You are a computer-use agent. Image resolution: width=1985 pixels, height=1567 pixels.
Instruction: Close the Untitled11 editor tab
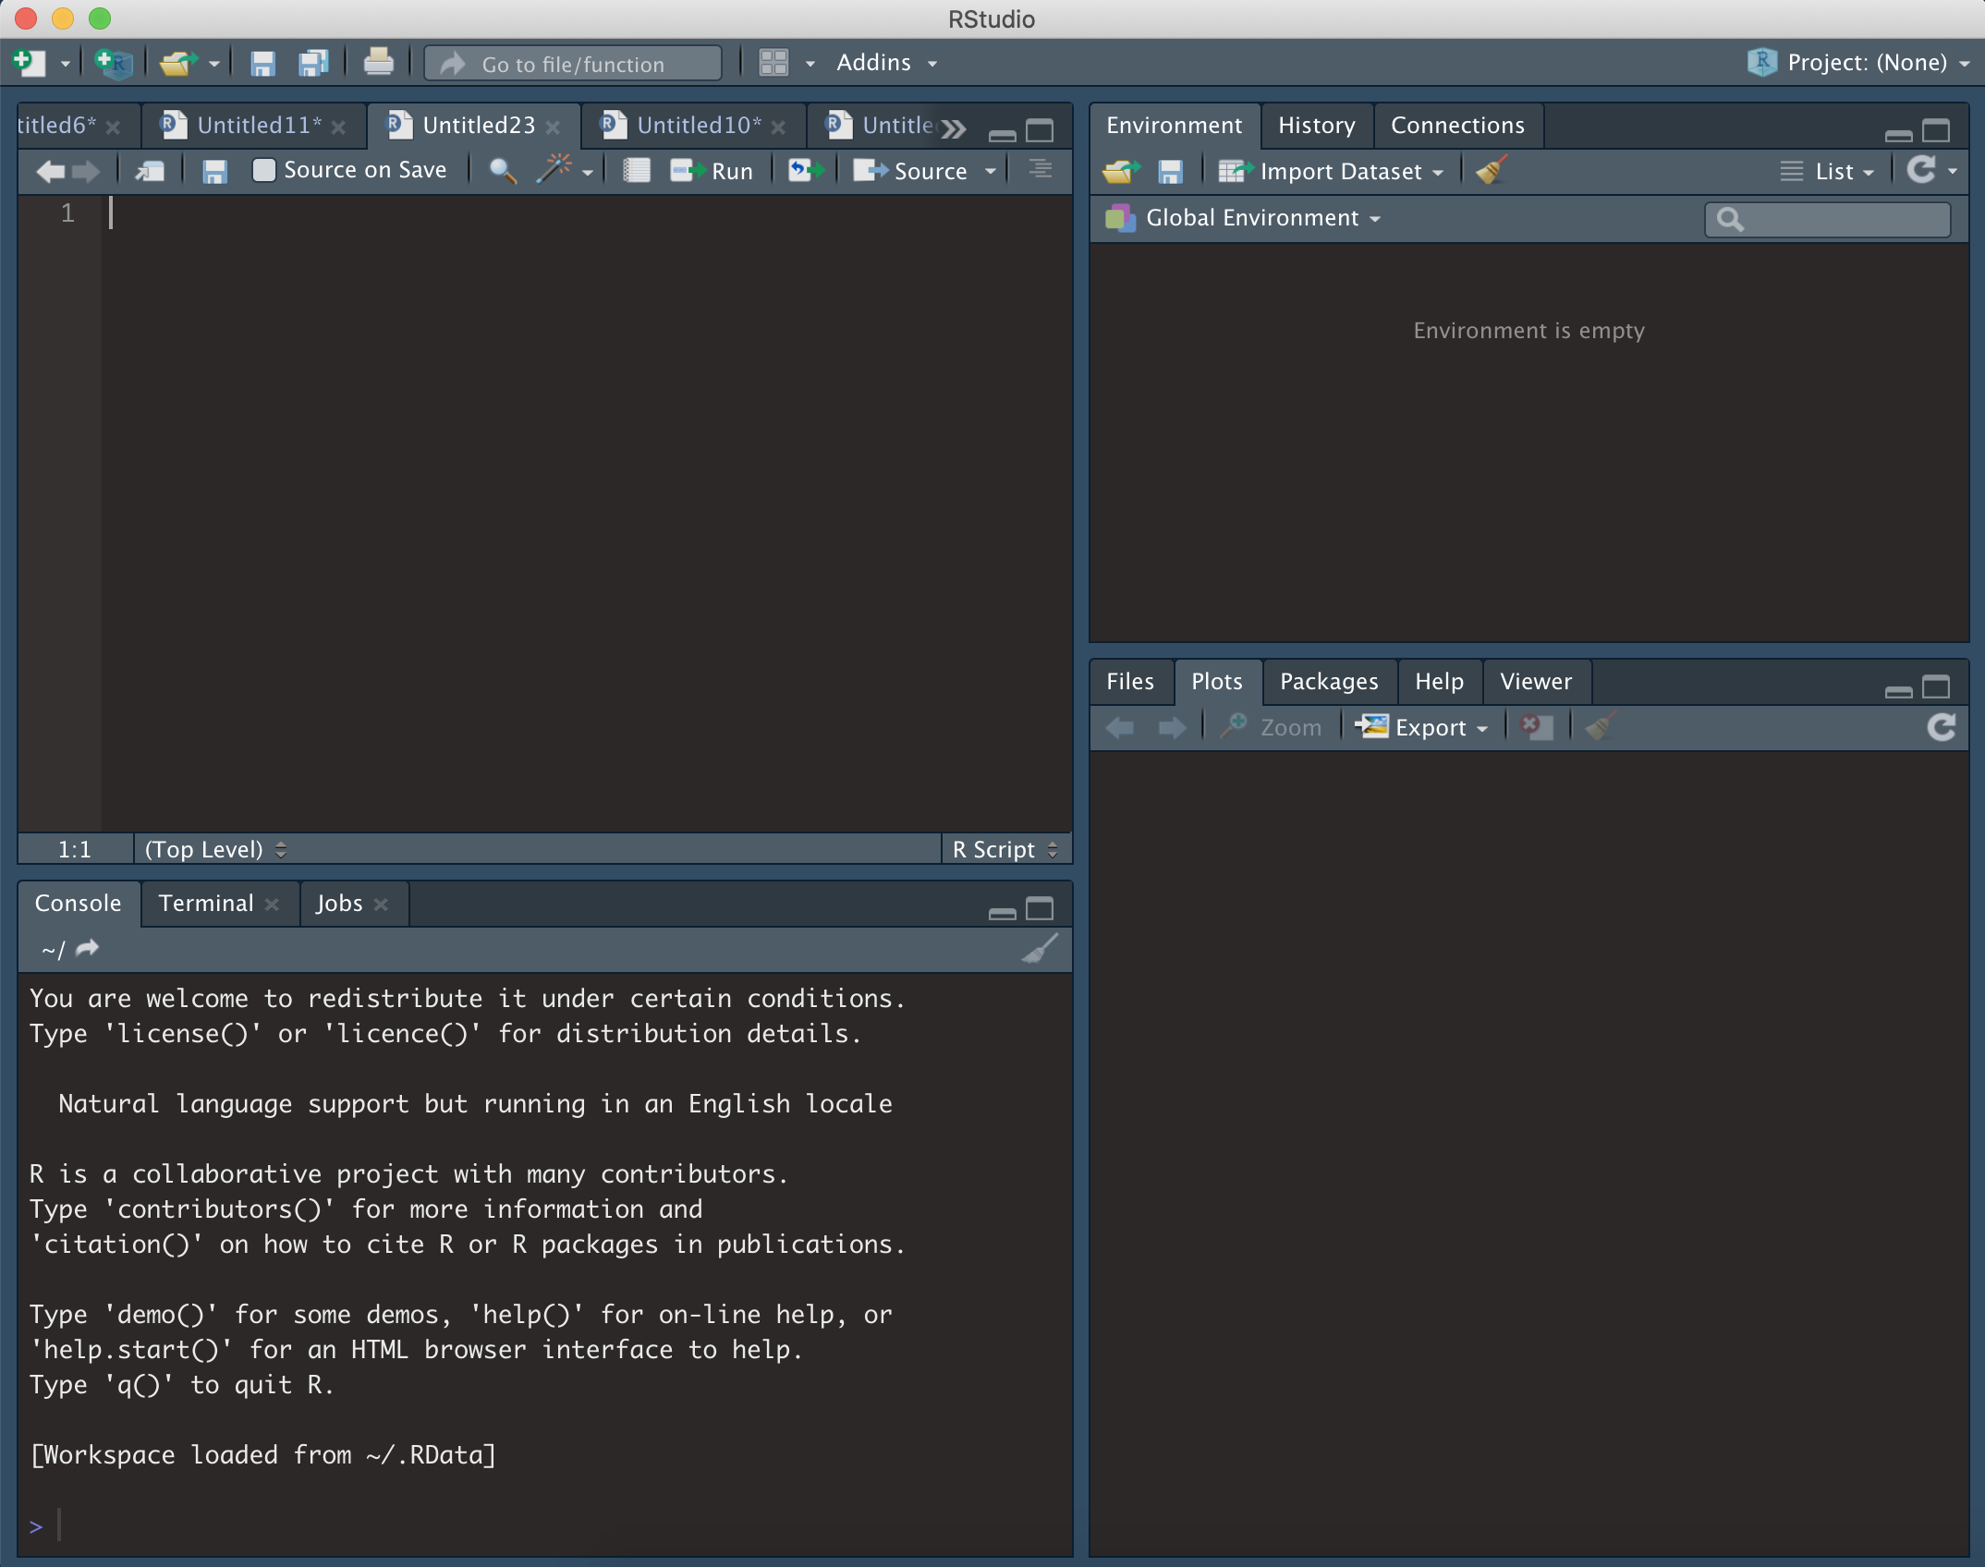pos(339,128)
